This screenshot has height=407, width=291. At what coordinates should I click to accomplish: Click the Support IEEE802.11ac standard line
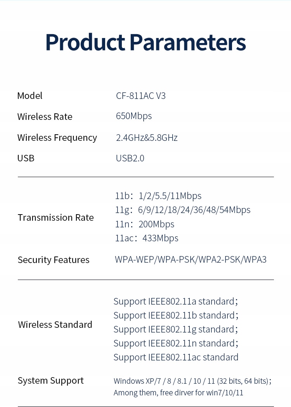(x=176, y=357)
